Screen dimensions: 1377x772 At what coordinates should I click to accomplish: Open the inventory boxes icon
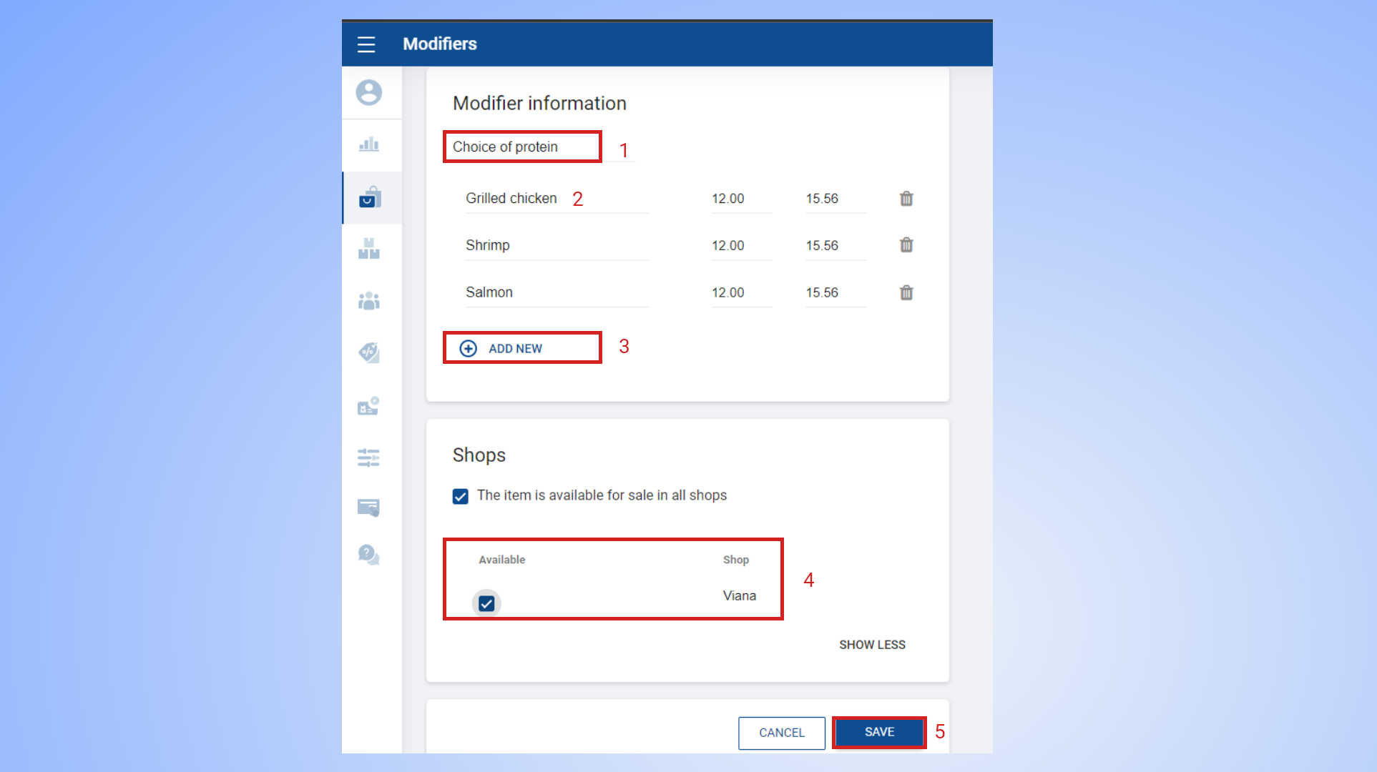[369, 249]
